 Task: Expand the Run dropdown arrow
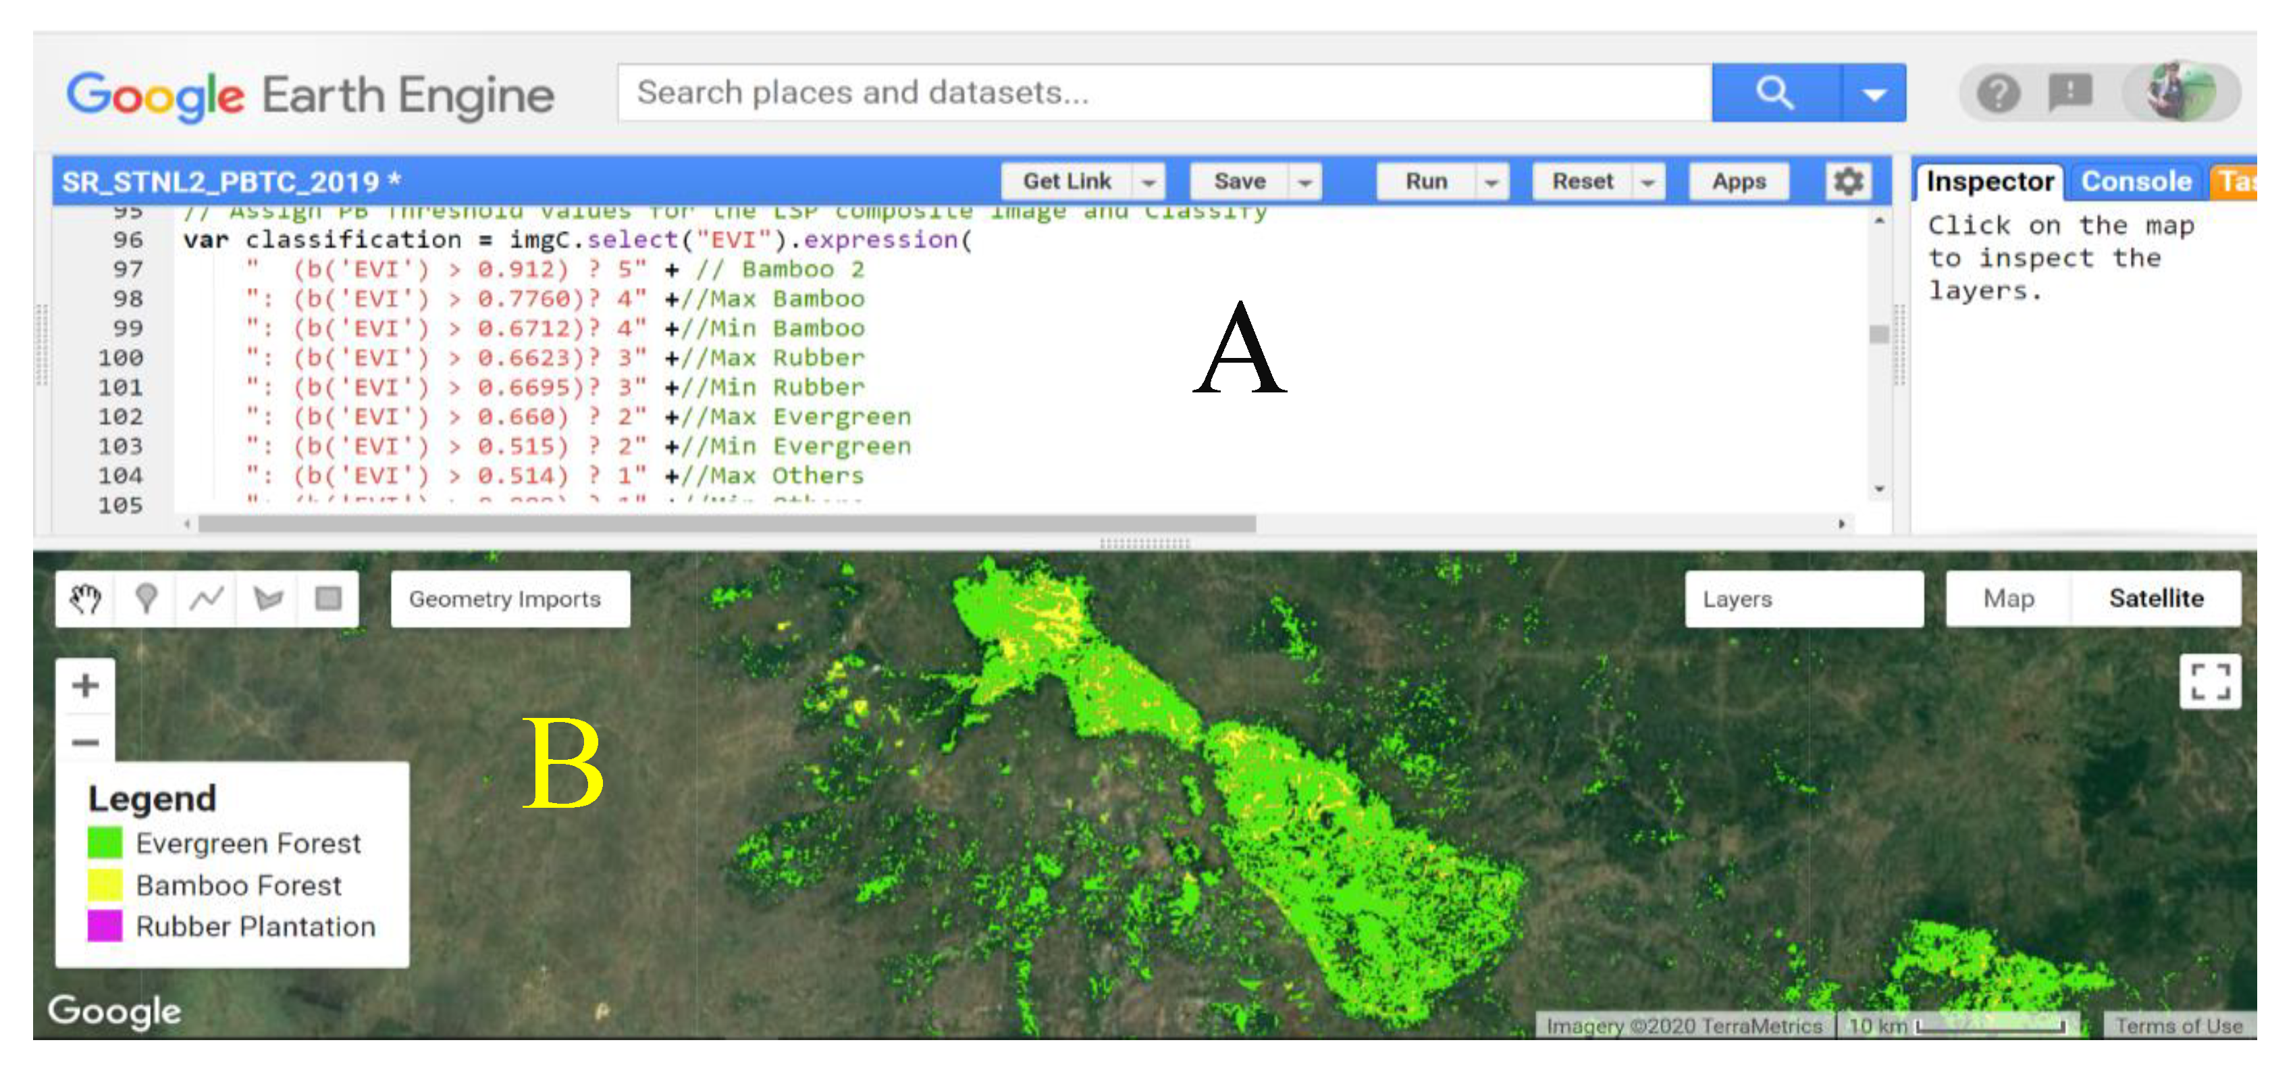click(x=1492, y=182)
